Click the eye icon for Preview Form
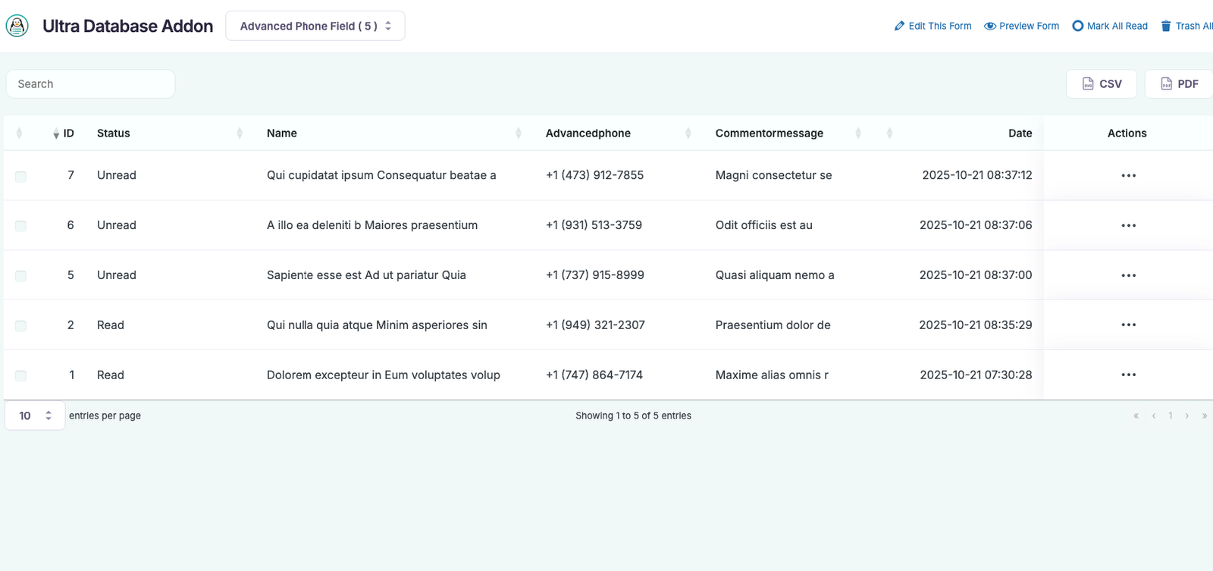This screenshot has height=571, width=1213. (989, 26)
